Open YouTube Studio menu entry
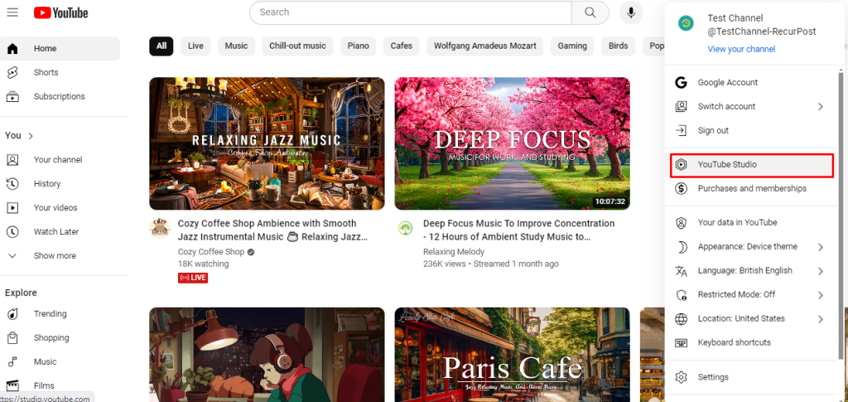Viewport: 848px width, 402px height. pyautogui.click(x=752, y=164)
